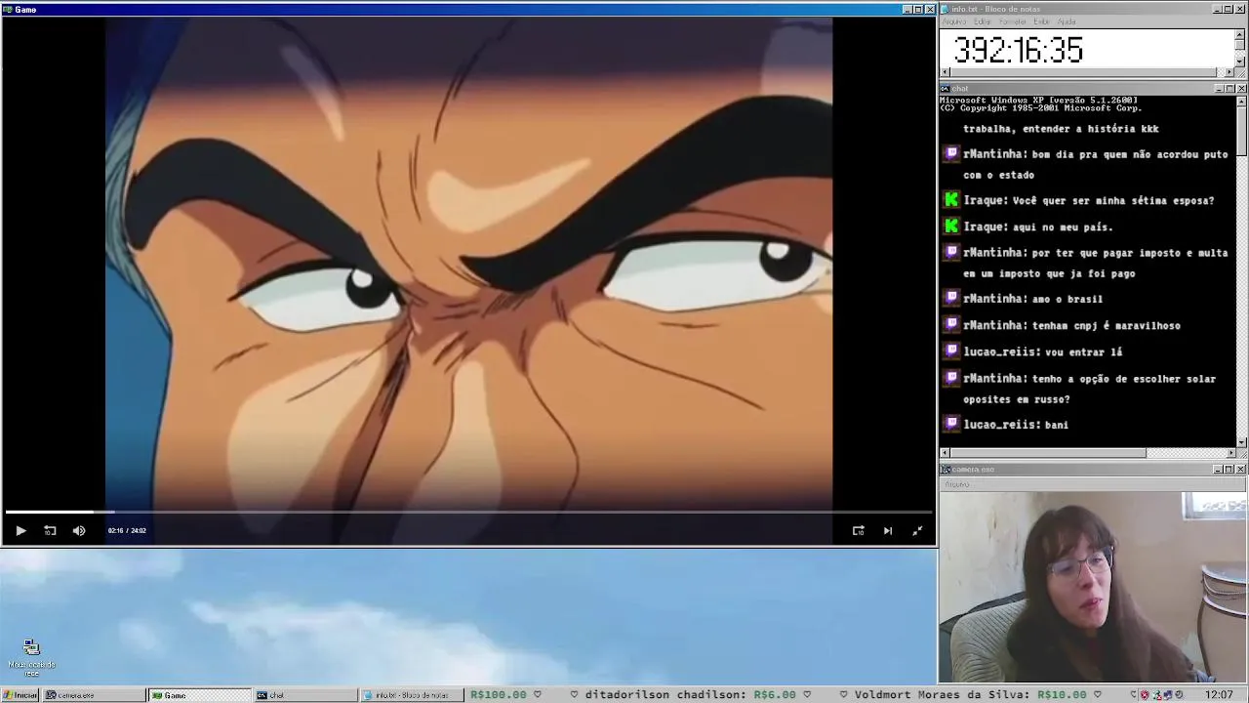Click Twitch badge beside 'amo o brasil'

952,298
